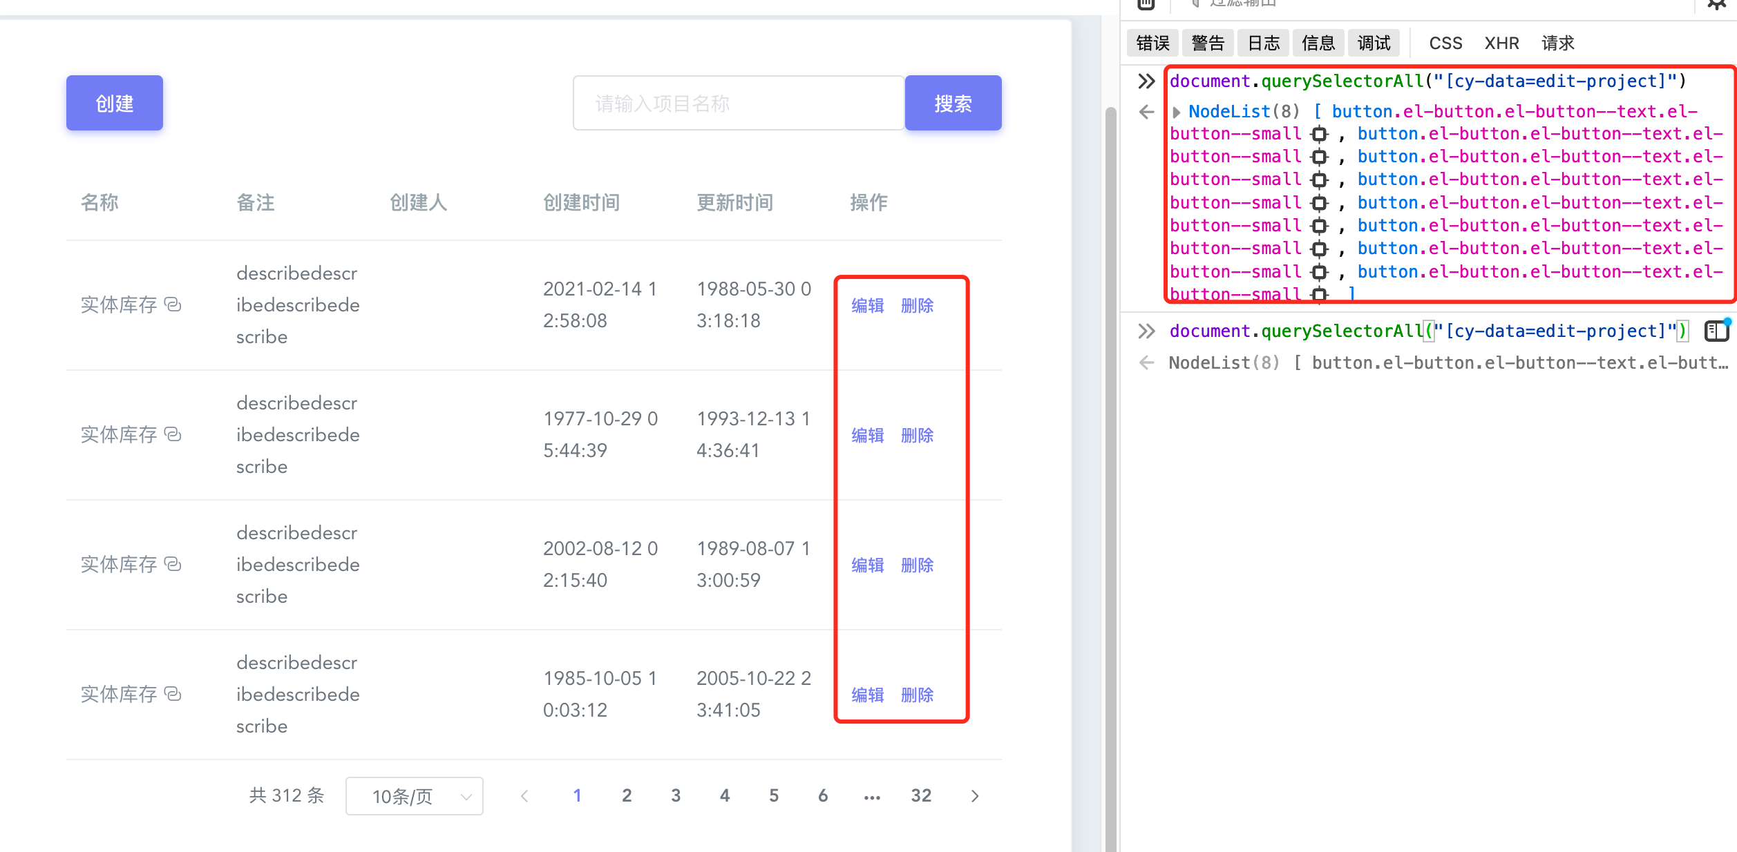Open the 10条/页 page size dropdown

pyautogui.click(x=415, y=796)
